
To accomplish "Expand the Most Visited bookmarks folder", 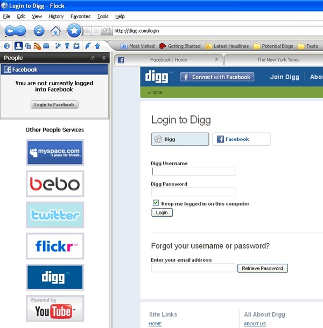I will 138,46.
